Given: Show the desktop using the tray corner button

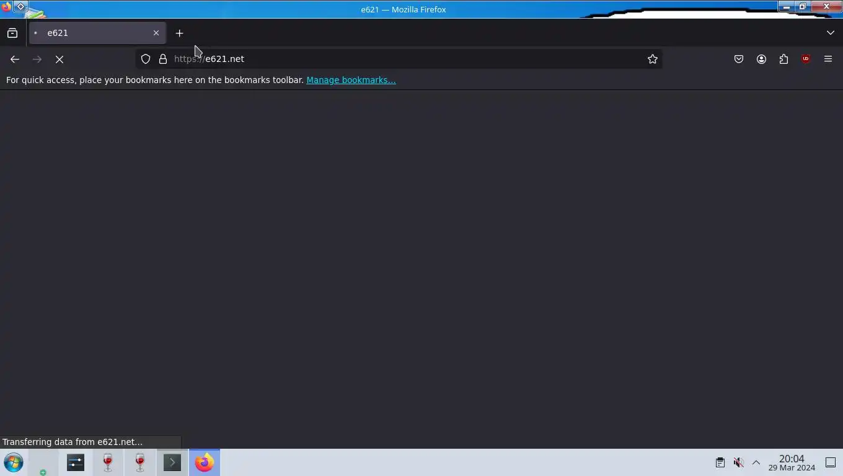Looking at the screenshot, I should (x=831, y=462).
